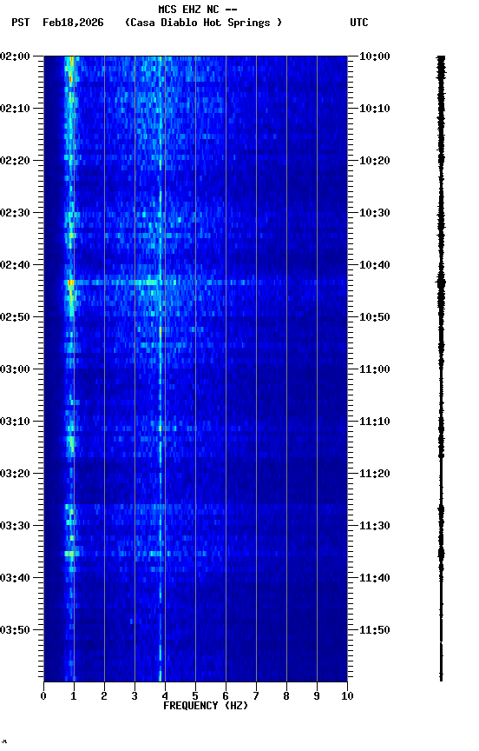This screenshot has height=751, width=479.
Task: Click the frequency axis value '0'
Action: click(43, 696)
